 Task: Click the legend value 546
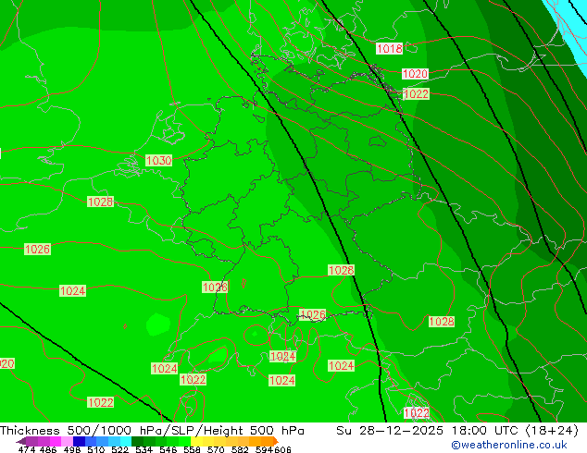coord(168,449)
